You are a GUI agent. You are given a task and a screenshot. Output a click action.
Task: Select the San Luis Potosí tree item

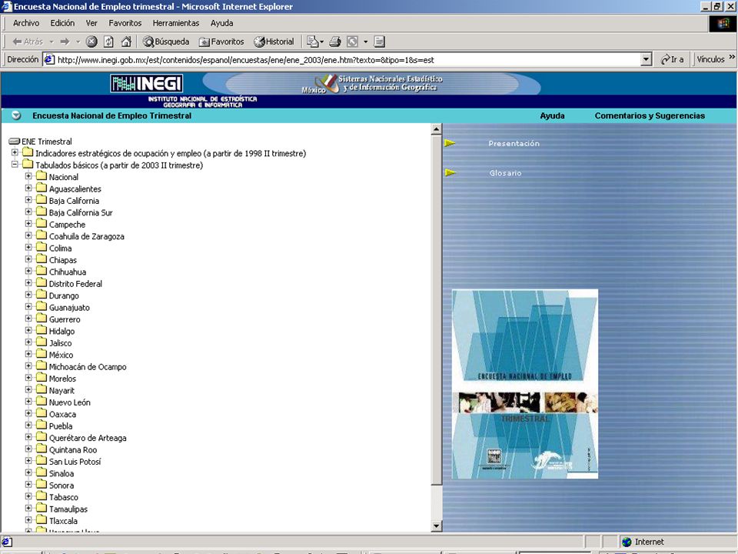[75, 461]
